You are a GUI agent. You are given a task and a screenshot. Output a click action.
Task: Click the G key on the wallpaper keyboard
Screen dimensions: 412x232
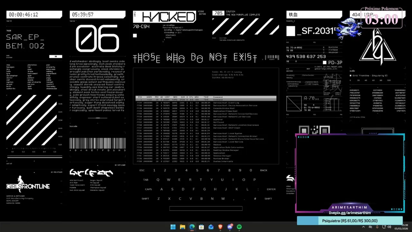[x=204, y=189]
